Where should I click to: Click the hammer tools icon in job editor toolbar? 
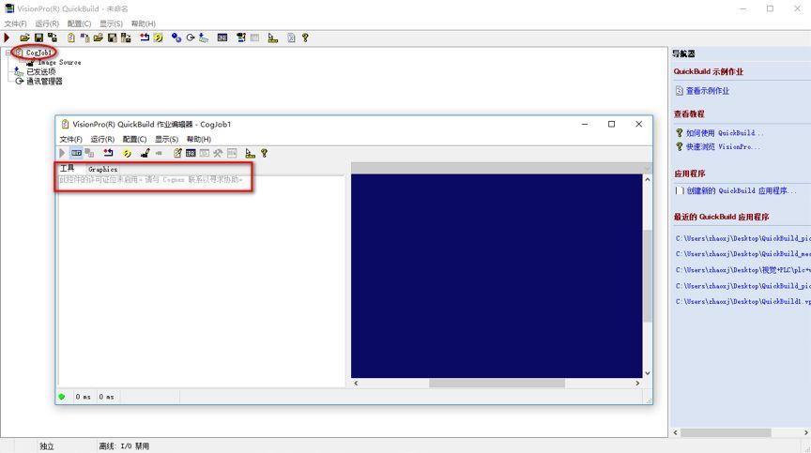point(218,154)
